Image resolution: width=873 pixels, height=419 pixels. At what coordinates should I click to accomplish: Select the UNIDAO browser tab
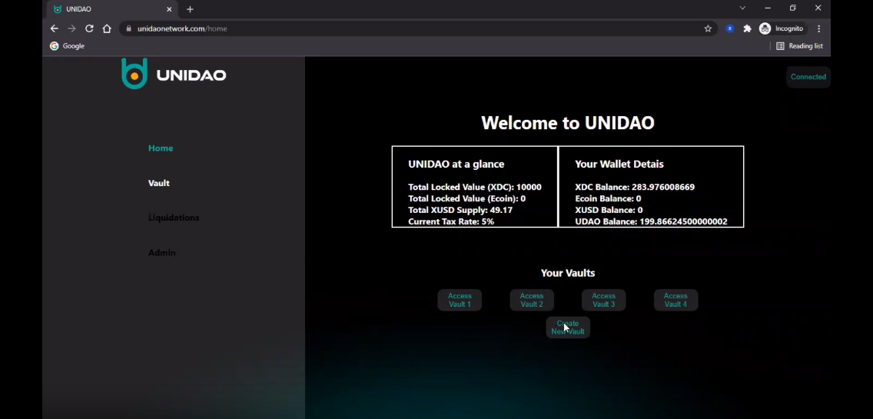pos(111,9)
